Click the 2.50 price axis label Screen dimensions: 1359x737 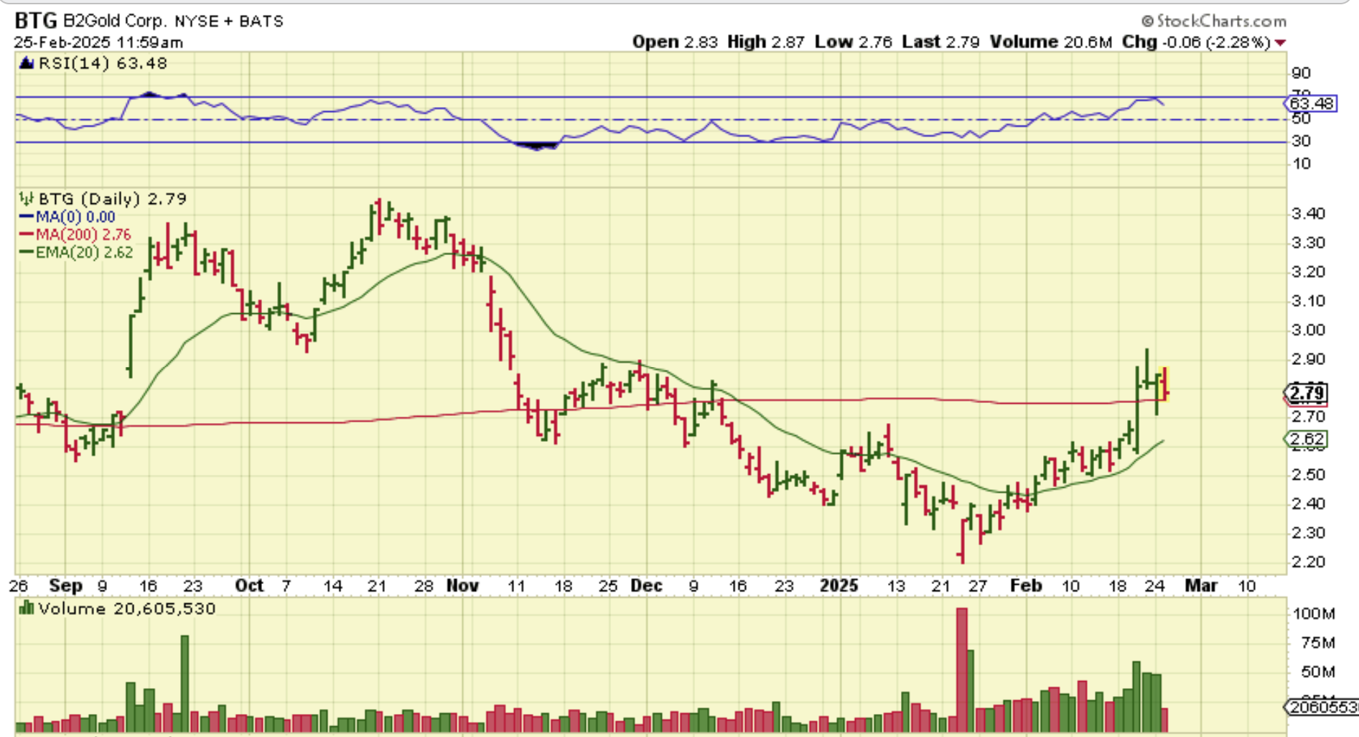[1308, 475]
